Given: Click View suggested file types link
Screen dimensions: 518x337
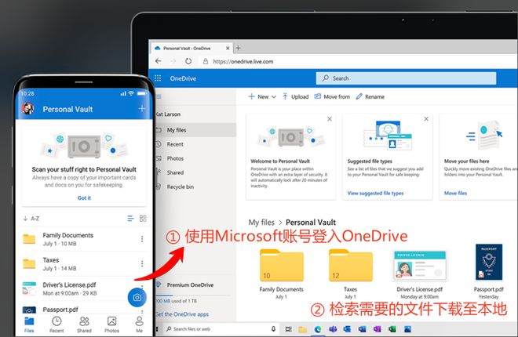Looking at the screenshot, I should [x=375, y=194].
